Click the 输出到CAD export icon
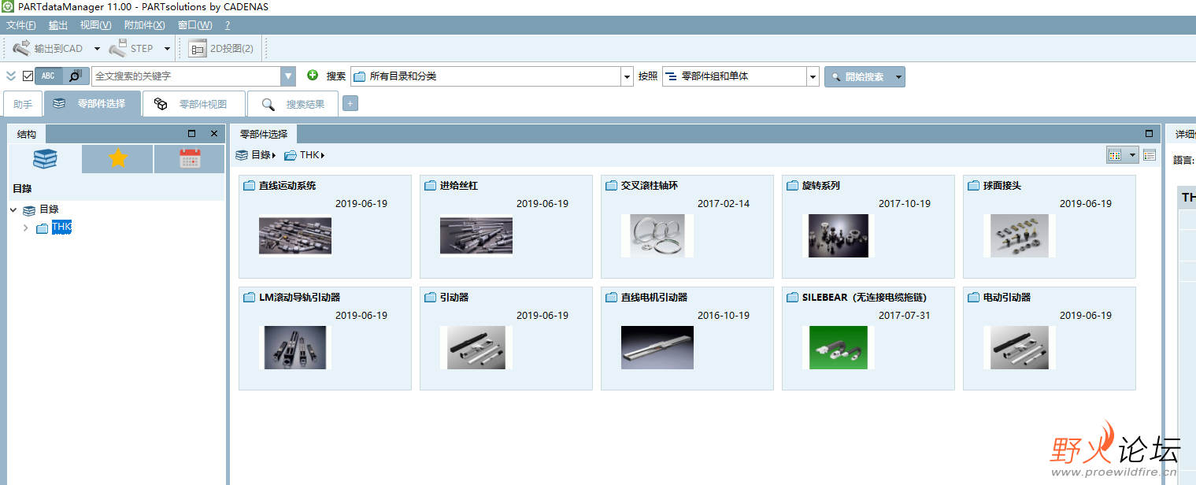The height and width of the screenshot is (485, 1196). 22,48
